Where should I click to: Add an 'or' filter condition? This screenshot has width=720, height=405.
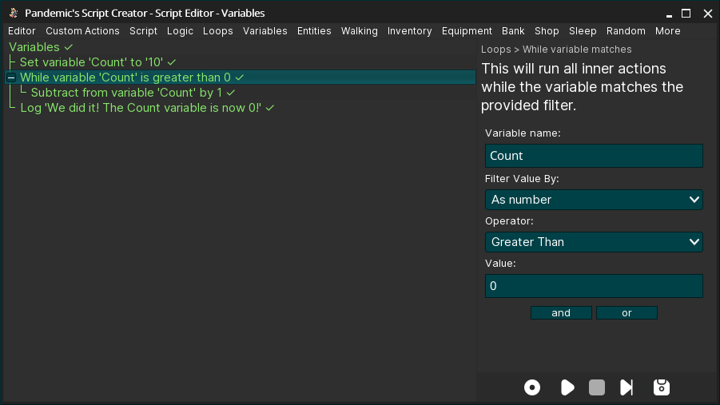(627, 312)
